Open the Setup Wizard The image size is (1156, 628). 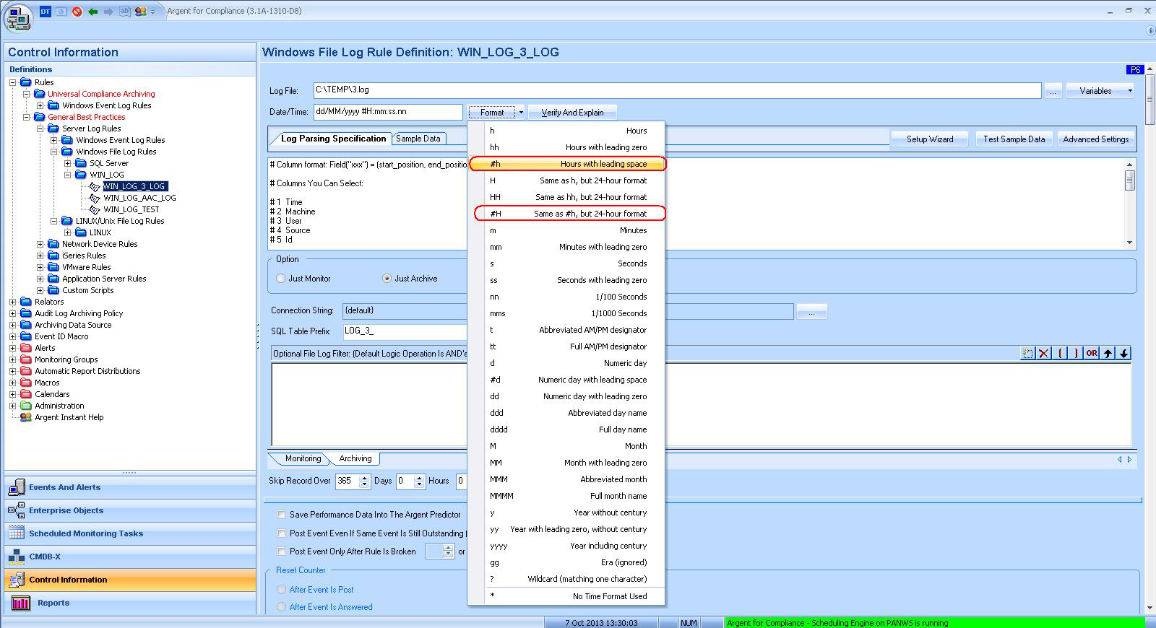[929, 139]
